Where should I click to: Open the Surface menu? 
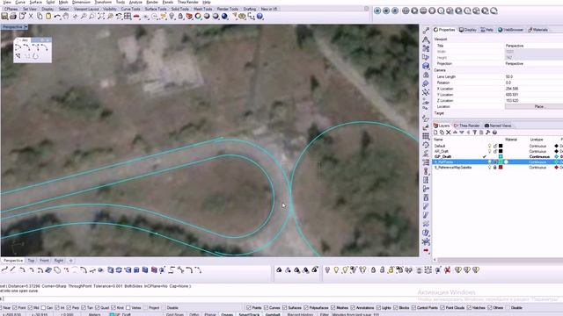click(x=35, y=2)
